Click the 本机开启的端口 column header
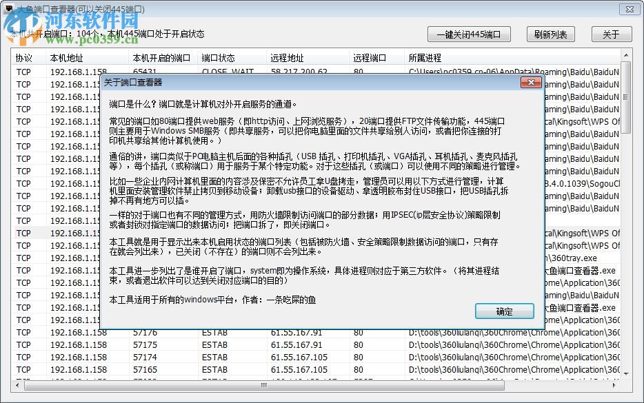This screenshot has height=403, width=644. click(x=162, y=58)
